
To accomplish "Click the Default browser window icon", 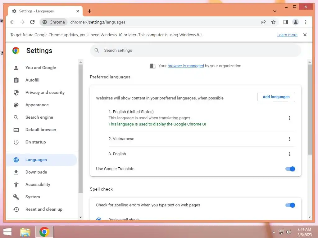I will click(x=16, y=130).
